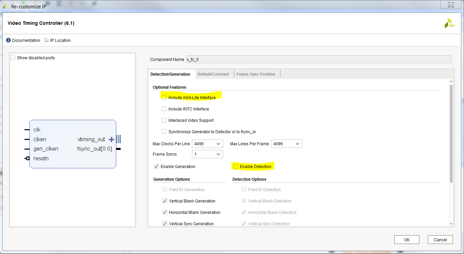The width and height of the screenshot is (464, 254).
Task: Click the Cancel button
Action: (x=440, y=240)
